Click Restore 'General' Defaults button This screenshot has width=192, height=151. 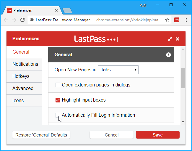[x=41, y=135]
